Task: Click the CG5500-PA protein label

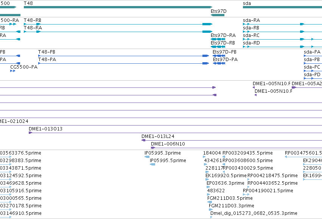Action: (x=24, y=67)
